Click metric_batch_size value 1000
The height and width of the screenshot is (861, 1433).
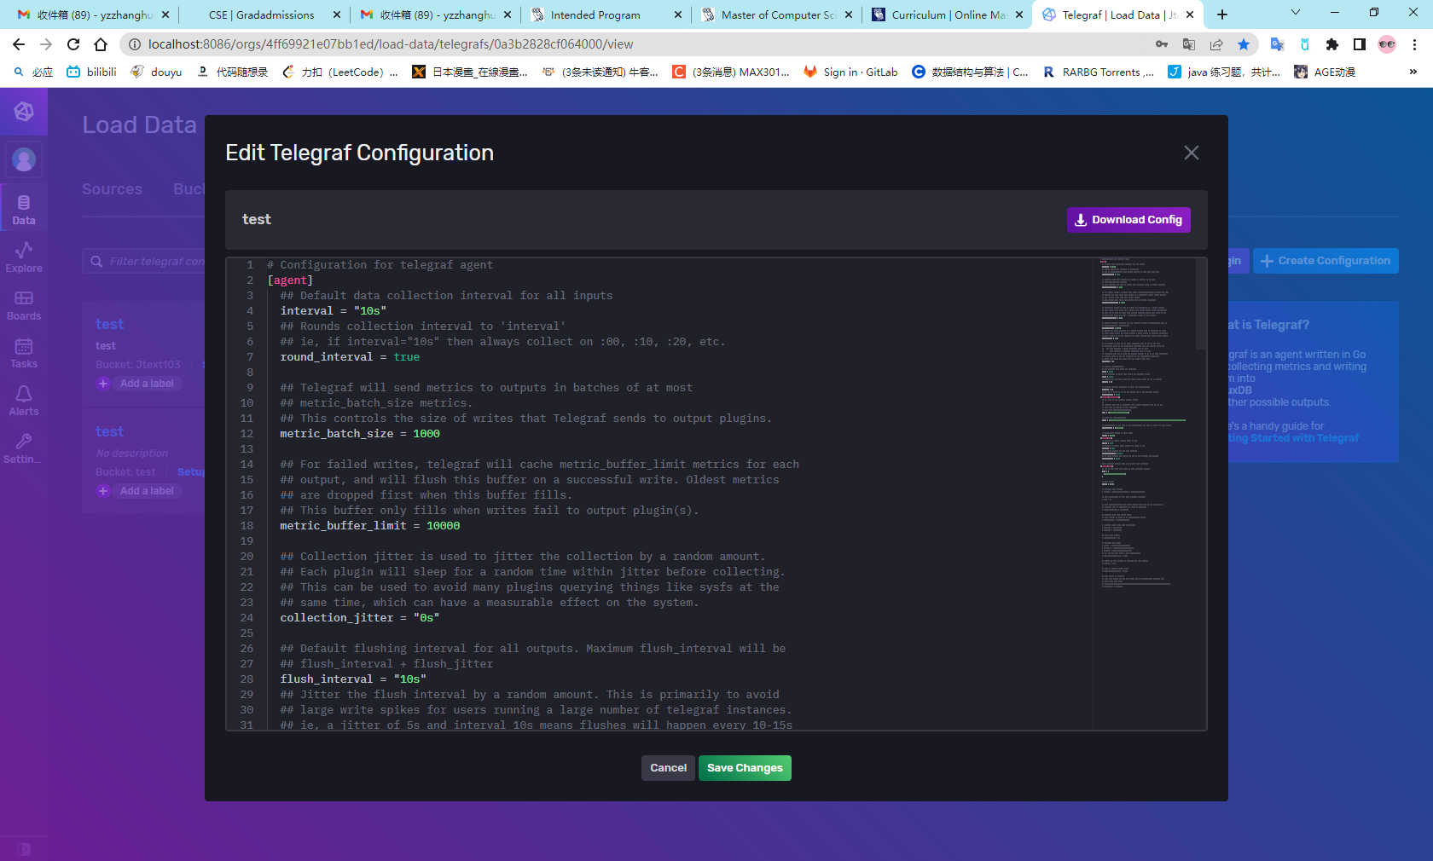click(426, 434)
